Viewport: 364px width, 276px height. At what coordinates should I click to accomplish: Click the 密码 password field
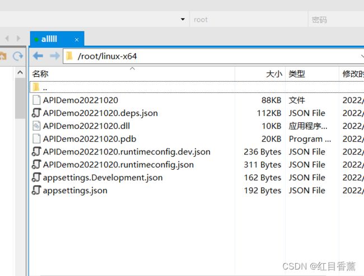coord(336,20)
